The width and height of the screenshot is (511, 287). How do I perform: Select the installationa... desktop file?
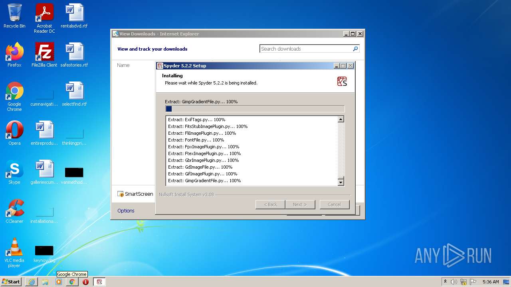pos(44,214)
